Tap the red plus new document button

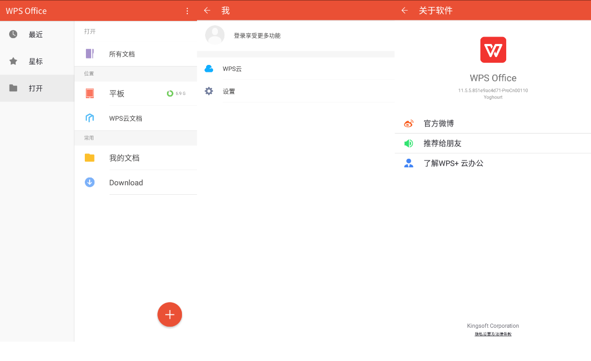click(x=170, y=314)
